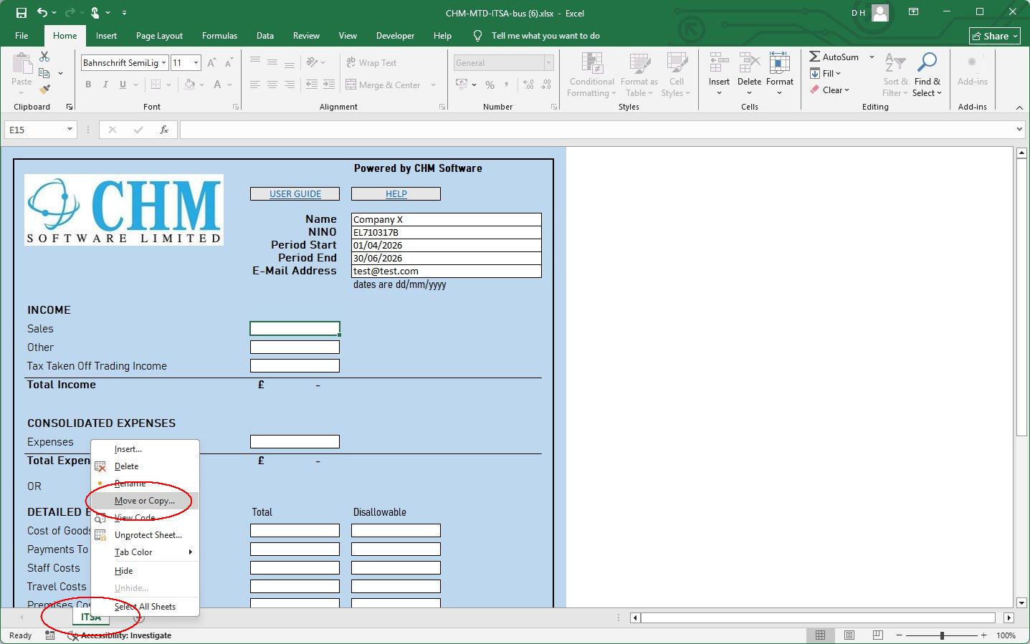The image size is (1030, 644).
Task: Switch to Page Layout view icon
Action: (849, 635)
